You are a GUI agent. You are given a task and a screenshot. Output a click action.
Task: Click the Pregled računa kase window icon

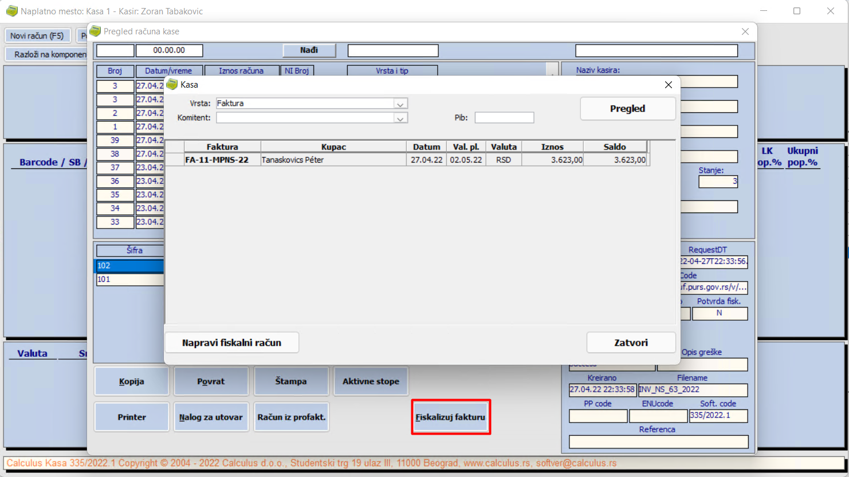(x=95, y=31)
